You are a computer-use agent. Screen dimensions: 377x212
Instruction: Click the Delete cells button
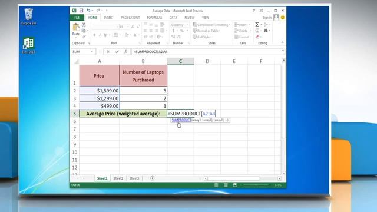click(x=243, y=31)
